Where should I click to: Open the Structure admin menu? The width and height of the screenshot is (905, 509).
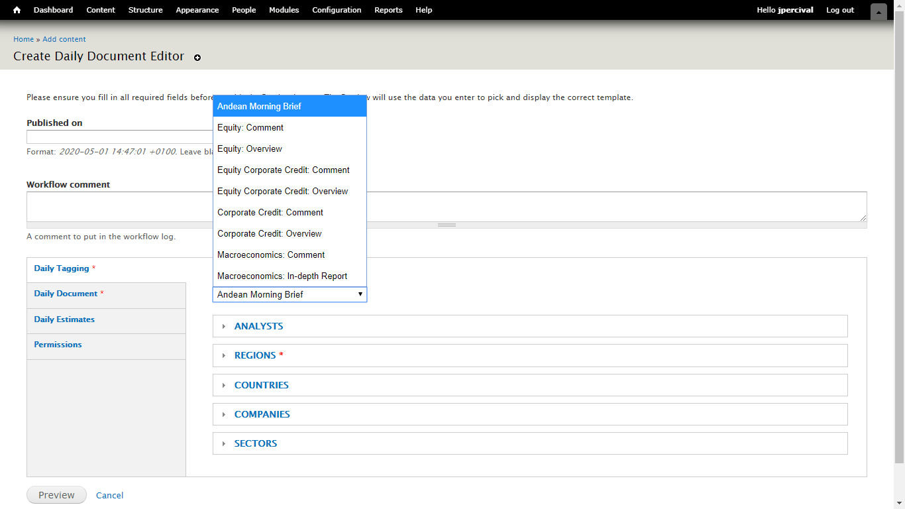click(x=145, y=10)
